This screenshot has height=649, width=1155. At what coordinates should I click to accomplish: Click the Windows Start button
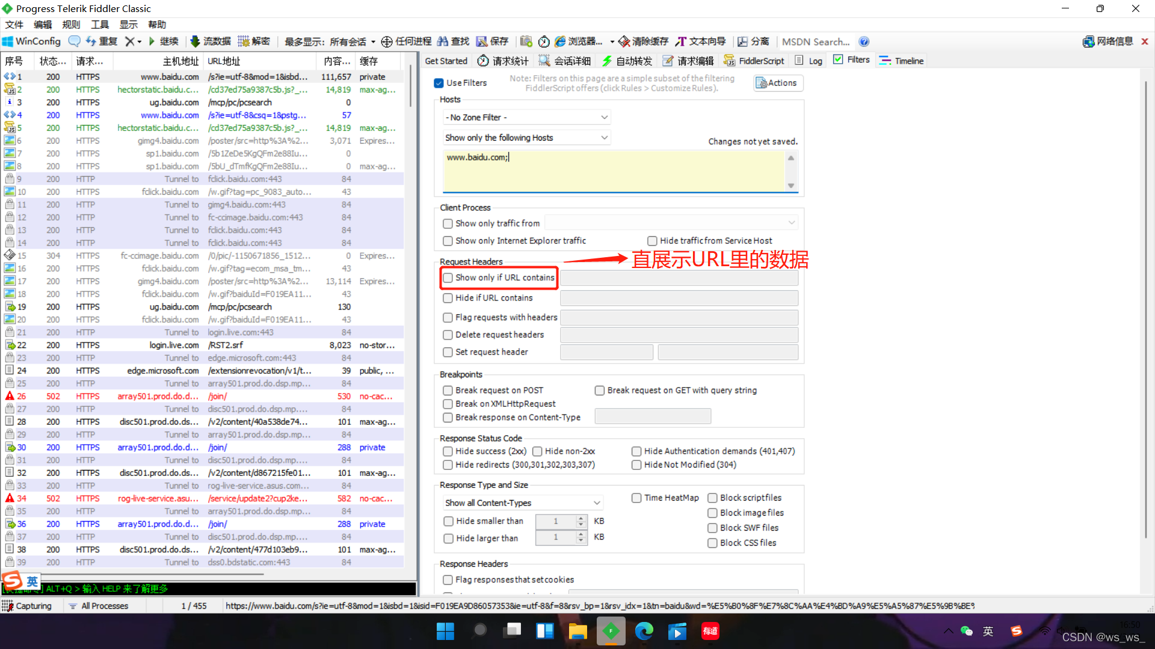pyautogui.click(x=445, y=631)
